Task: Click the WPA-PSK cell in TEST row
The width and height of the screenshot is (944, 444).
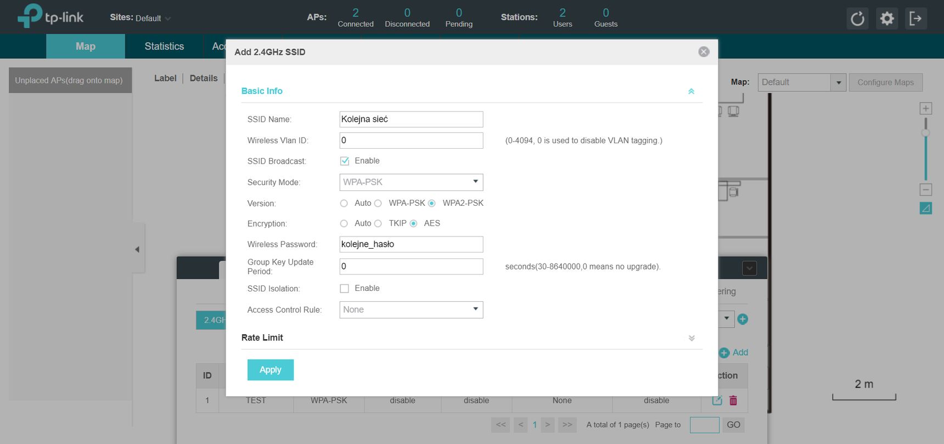Action: [x=329, y=401]
